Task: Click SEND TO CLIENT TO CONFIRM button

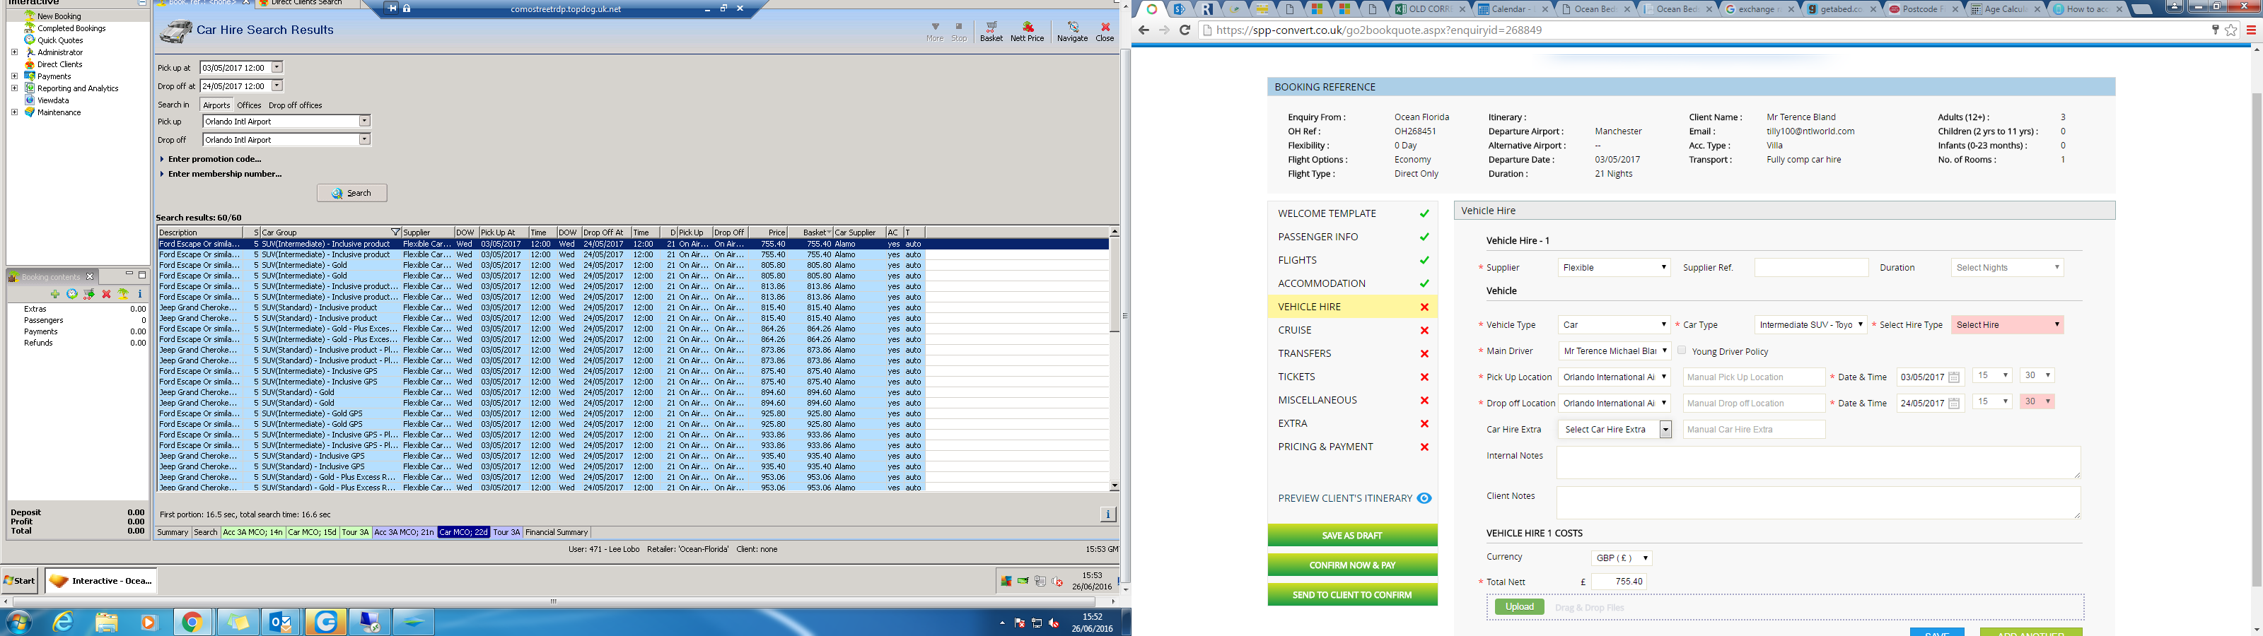Action: click(1352, 595)
